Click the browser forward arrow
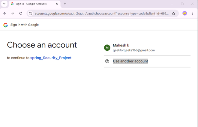The width and height of the screenshot is (198, 127). point(13,14)
